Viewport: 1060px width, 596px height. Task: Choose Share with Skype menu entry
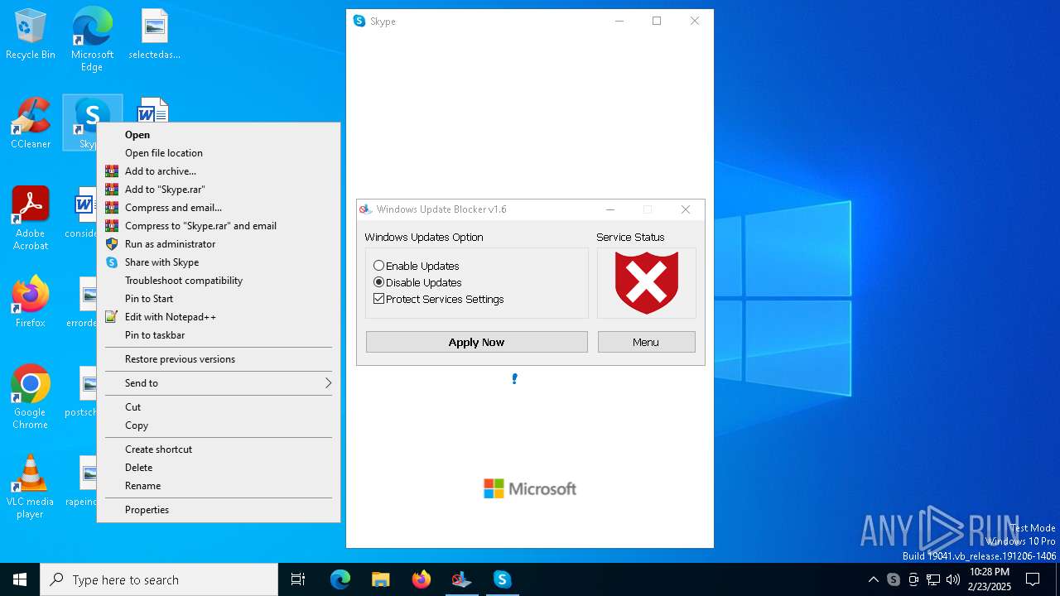219,262
